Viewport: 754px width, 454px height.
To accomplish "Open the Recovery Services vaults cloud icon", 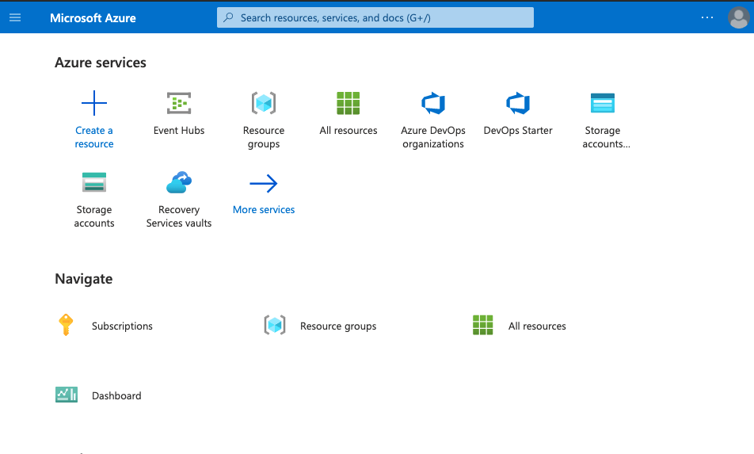I will click(179, 182).
